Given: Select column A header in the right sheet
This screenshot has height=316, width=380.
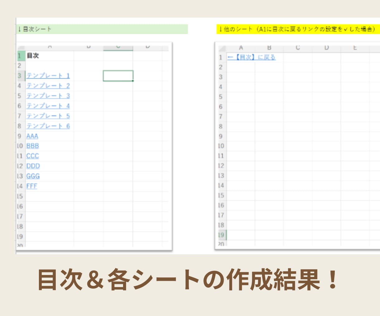Looking at the screenshot, I should [240, 48].
